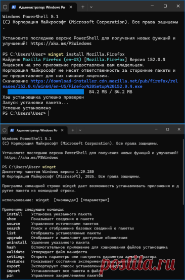Maximize the upper terminal window
Viewport: 185px width, 280px height.
click(x=165, y=6)
